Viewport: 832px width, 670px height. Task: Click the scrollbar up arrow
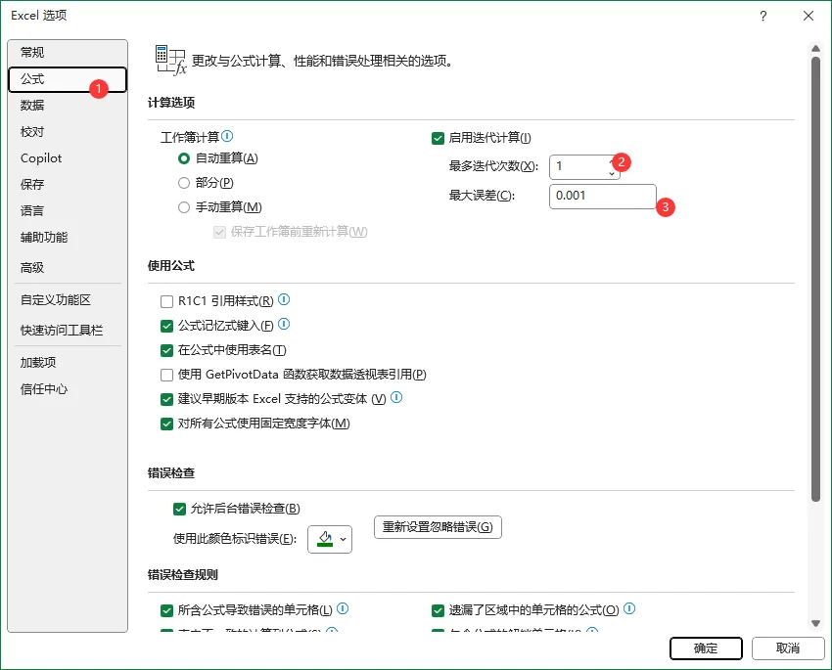point(815,49)
